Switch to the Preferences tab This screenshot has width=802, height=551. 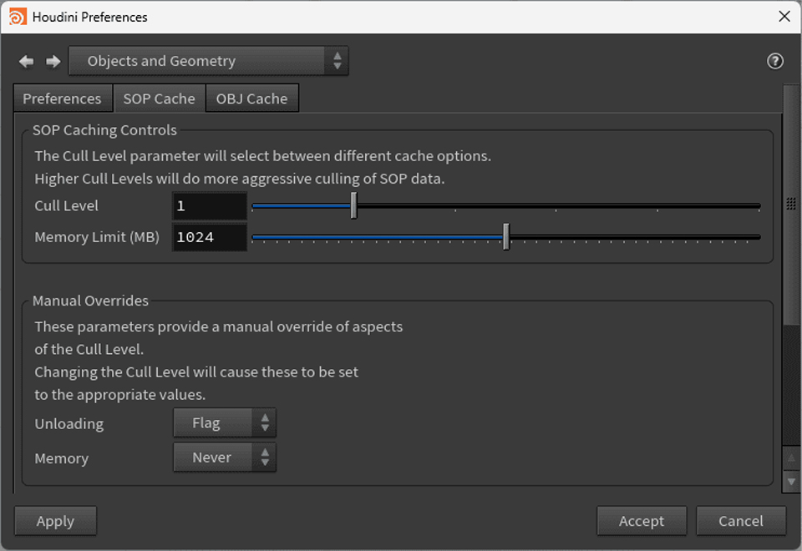coord(62,98)
